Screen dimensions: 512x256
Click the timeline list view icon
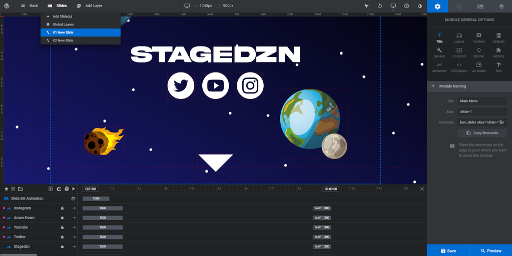[x=13, y=189]
